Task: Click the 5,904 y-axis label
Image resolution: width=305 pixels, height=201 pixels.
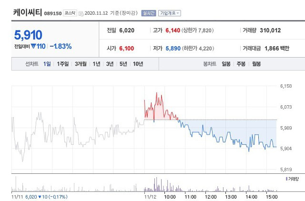Action: [x=286, y=149]
